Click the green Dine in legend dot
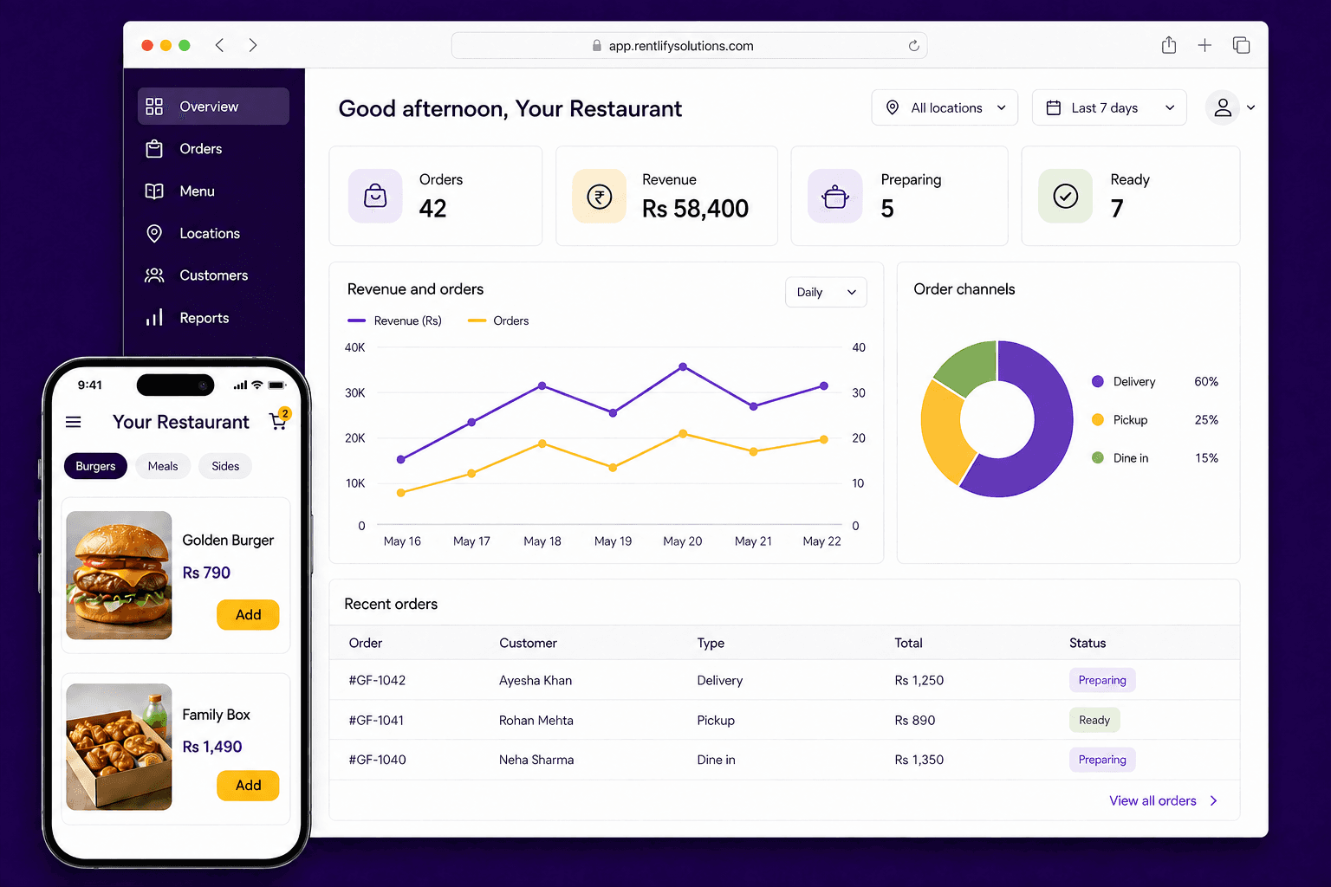The height and width of the screenshot is (887, 1331). point(1098,457)
